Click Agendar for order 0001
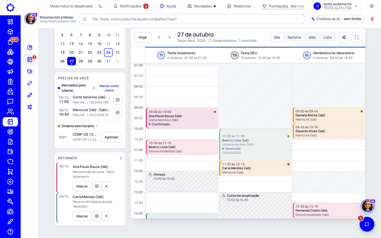Screen dimensions: 381x238 pyautogui.click(x=111, y=137)
